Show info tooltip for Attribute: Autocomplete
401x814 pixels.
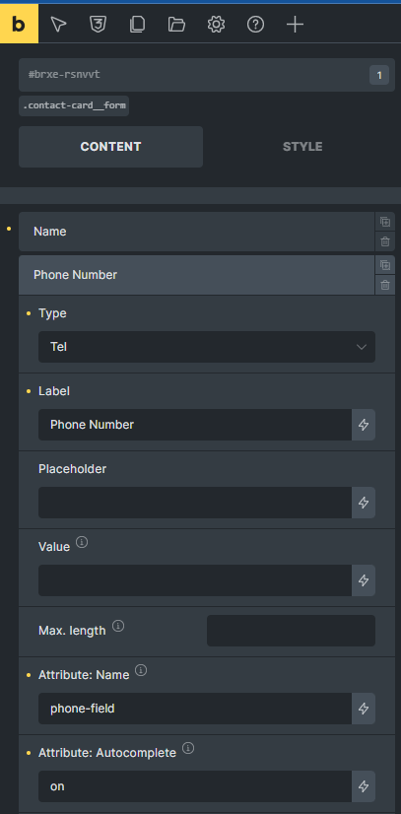(189, 748)
